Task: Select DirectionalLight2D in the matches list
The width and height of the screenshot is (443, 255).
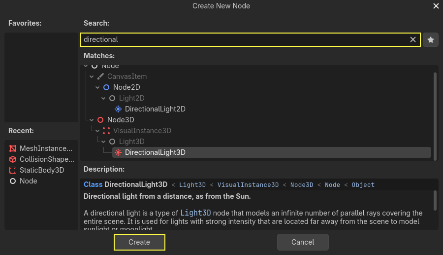Action: pyautogui.click(x=155, y=109)
